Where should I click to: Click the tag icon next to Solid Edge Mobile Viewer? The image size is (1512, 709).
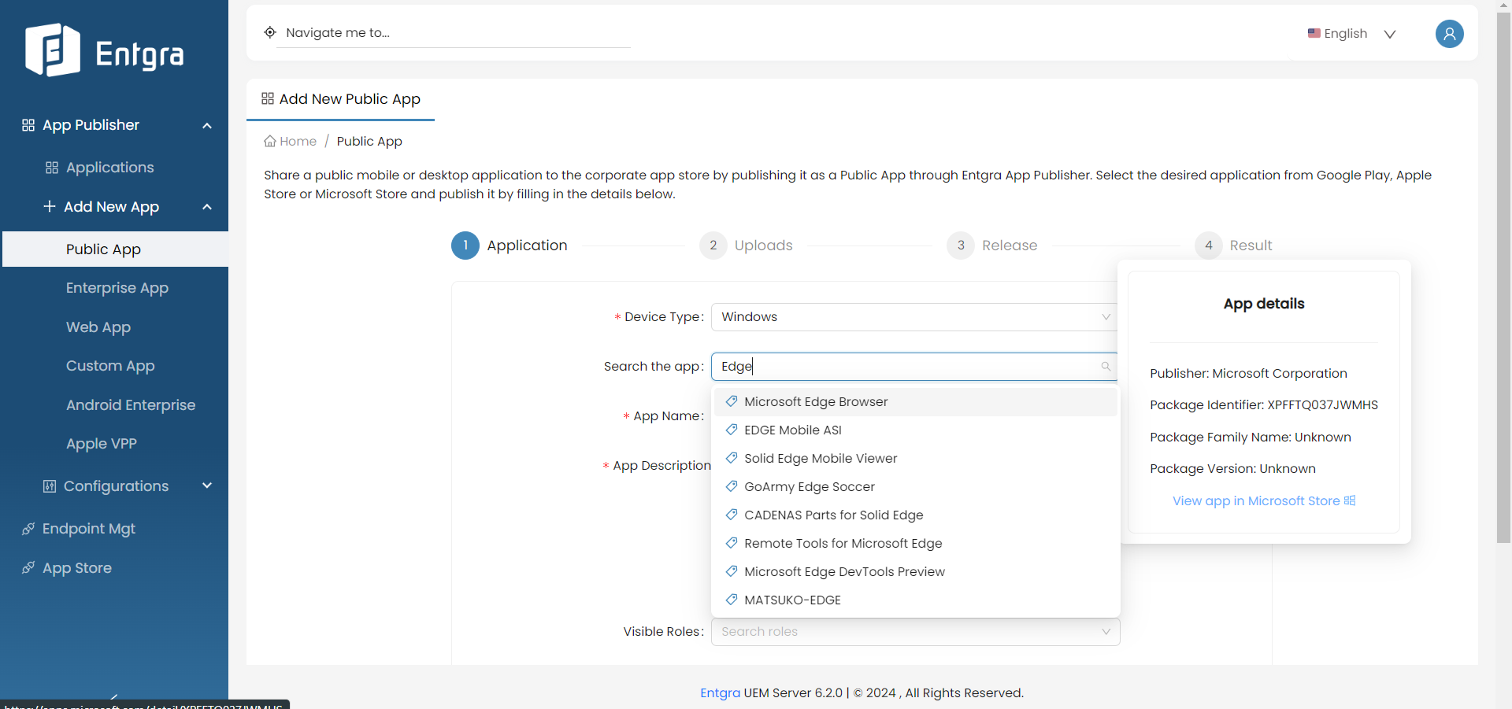tap(732, 458)
